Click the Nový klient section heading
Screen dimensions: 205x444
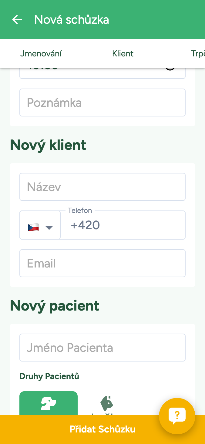[x=48, y=145]
